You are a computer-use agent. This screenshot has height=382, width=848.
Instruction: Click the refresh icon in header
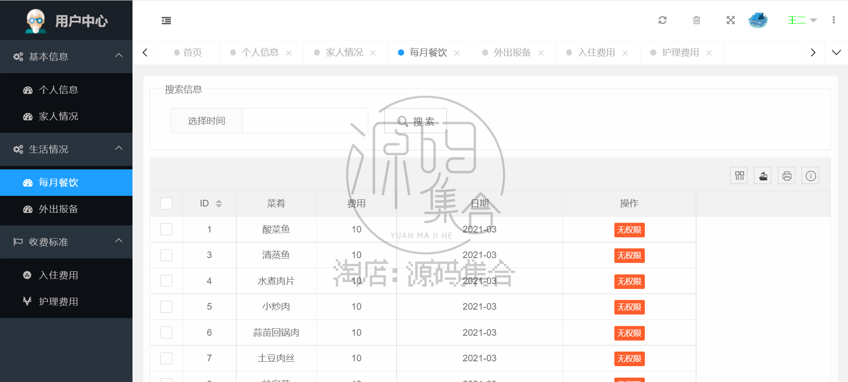pyautogui.click(x=662, y=20)
